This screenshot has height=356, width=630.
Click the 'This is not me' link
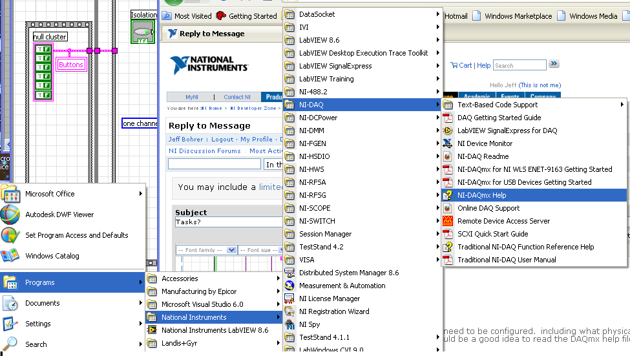540,85
